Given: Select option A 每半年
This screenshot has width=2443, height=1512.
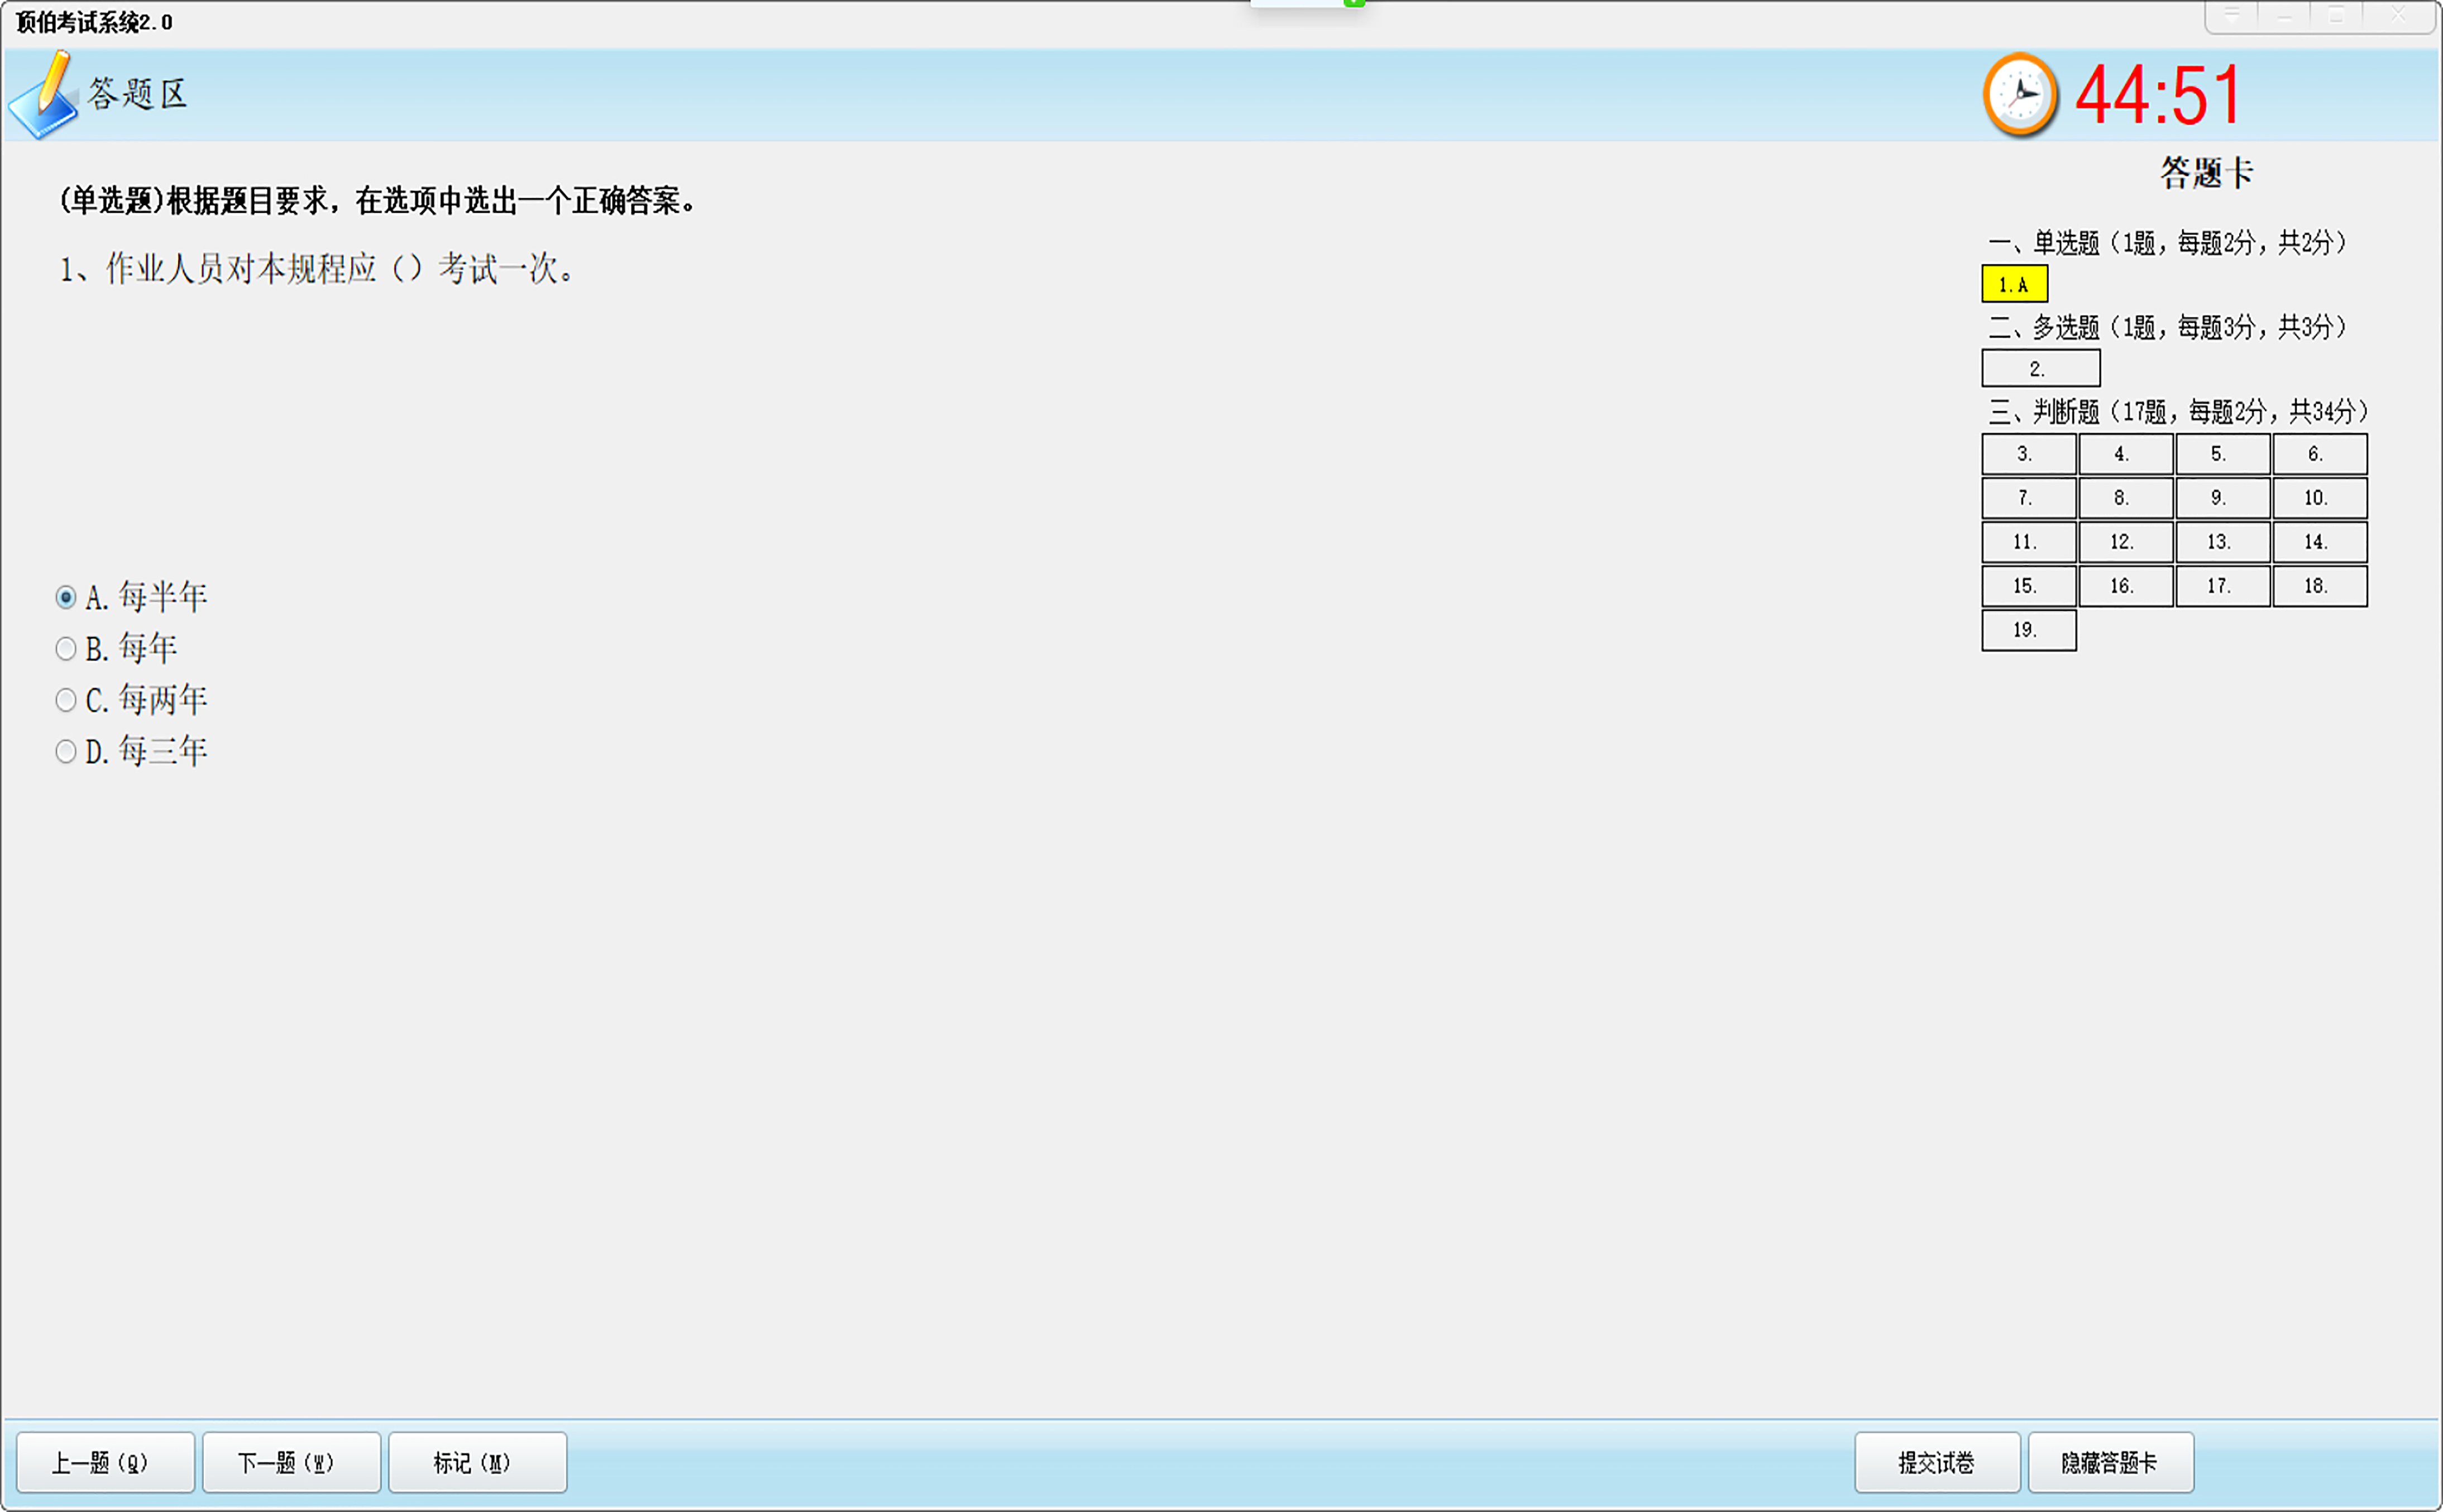Looking at the screenshot, I should tap(66, 597).
